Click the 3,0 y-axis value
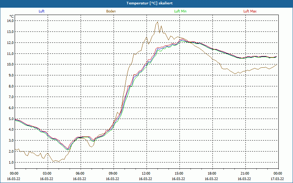This screenshot has width=293, height=183. click(11, 141)
